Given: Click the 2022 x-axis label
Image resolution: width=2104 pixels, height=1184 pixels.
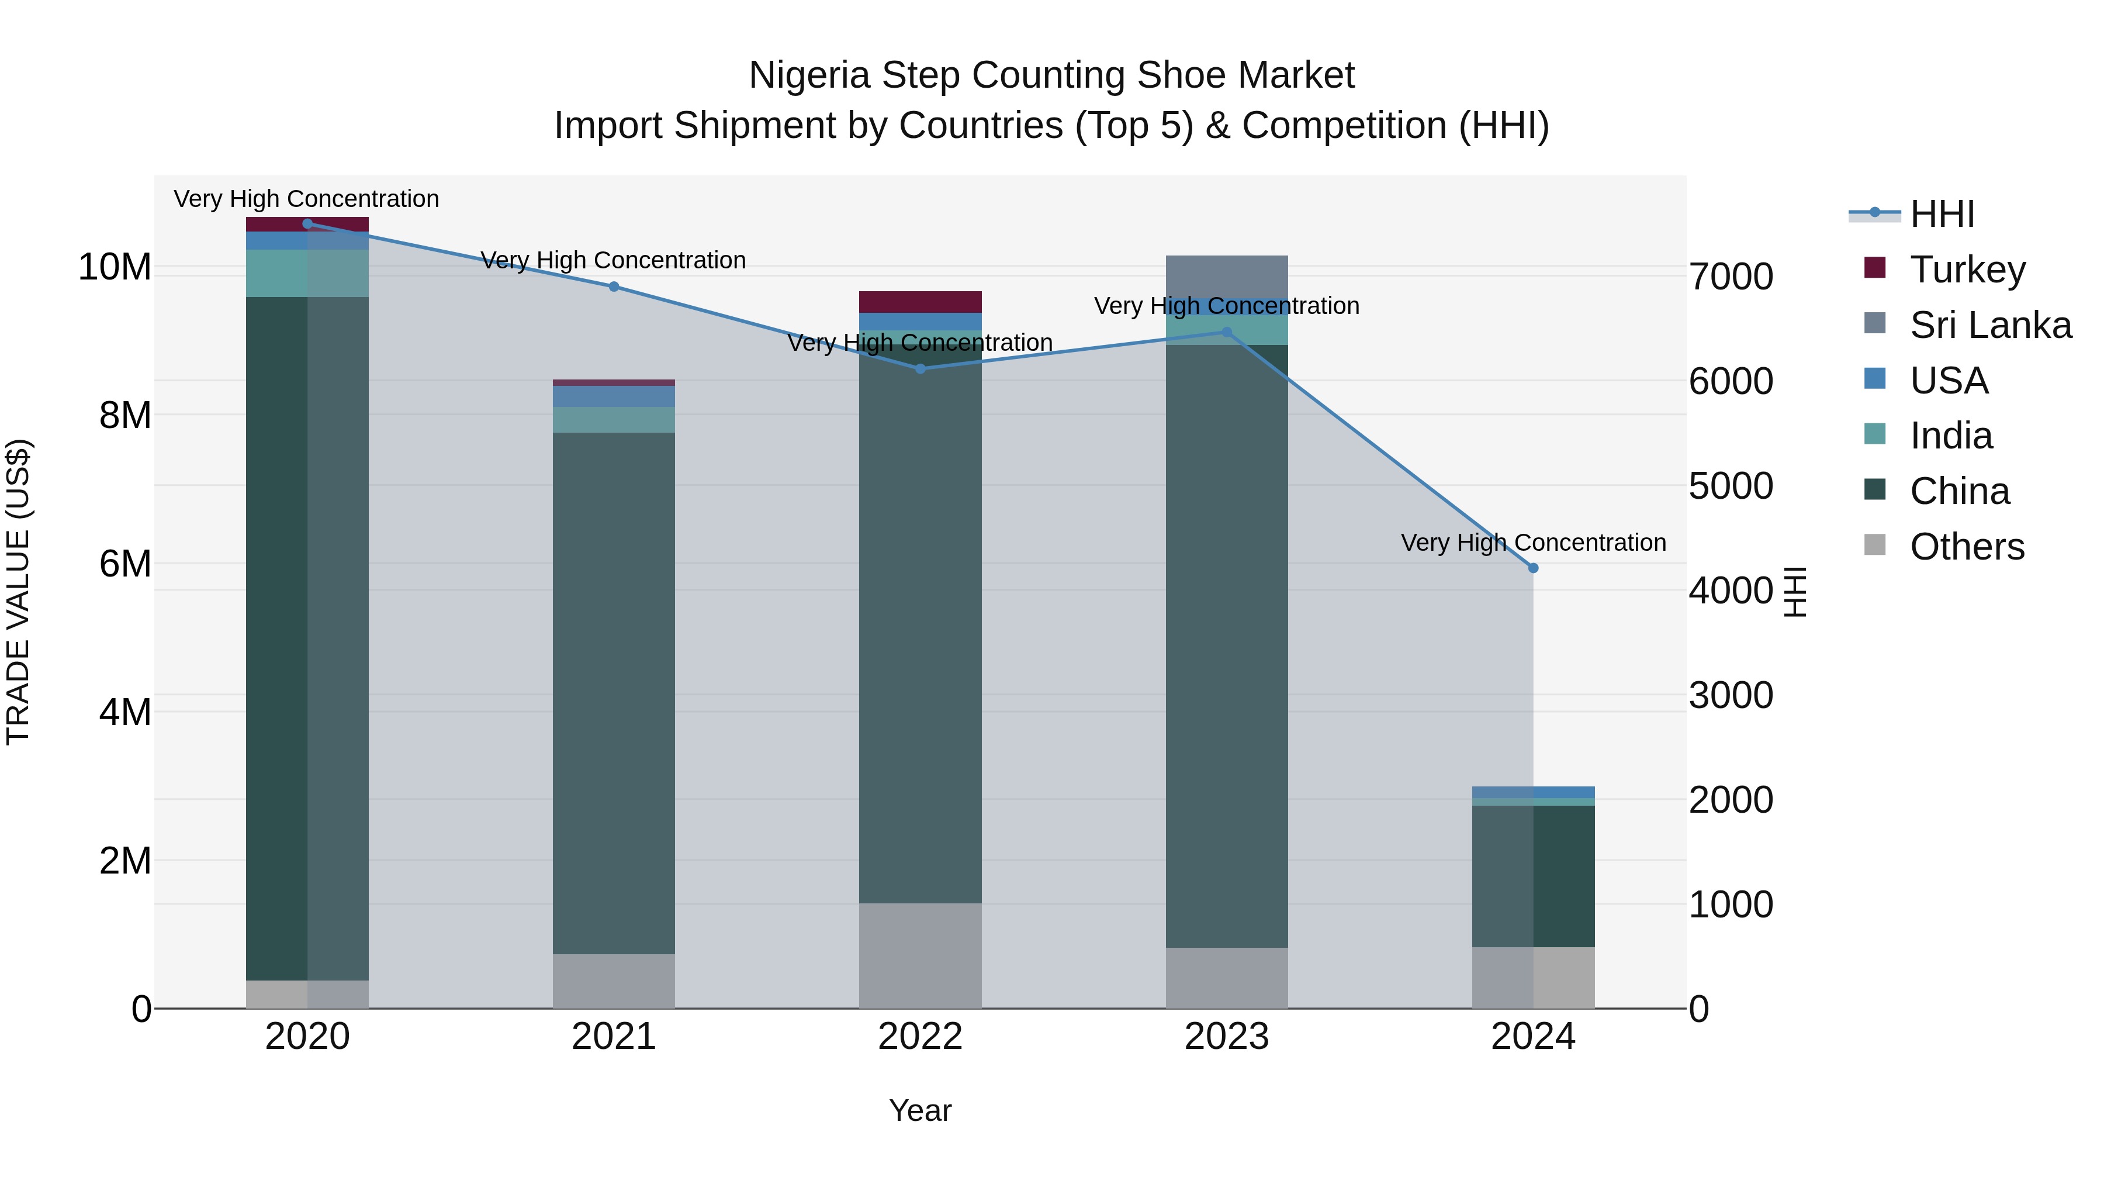Looking at the screenshot, I should tap(920, 1037).
